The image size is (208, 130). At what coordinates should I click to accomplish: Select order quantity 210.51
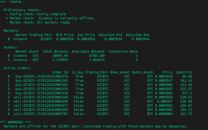186,97
